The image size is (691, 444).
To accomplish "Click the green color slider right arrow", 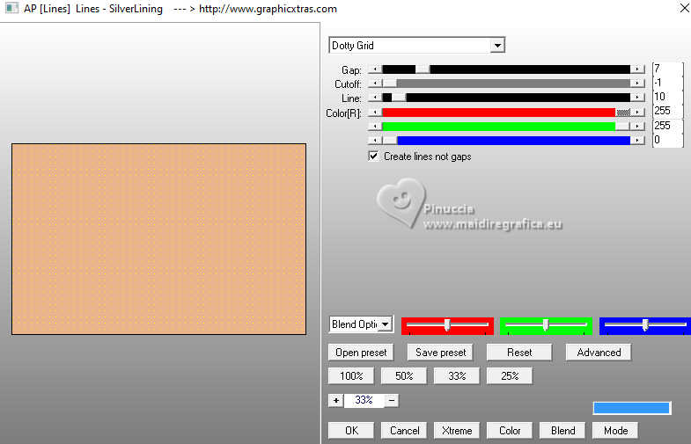I will [x=637, y=127].
